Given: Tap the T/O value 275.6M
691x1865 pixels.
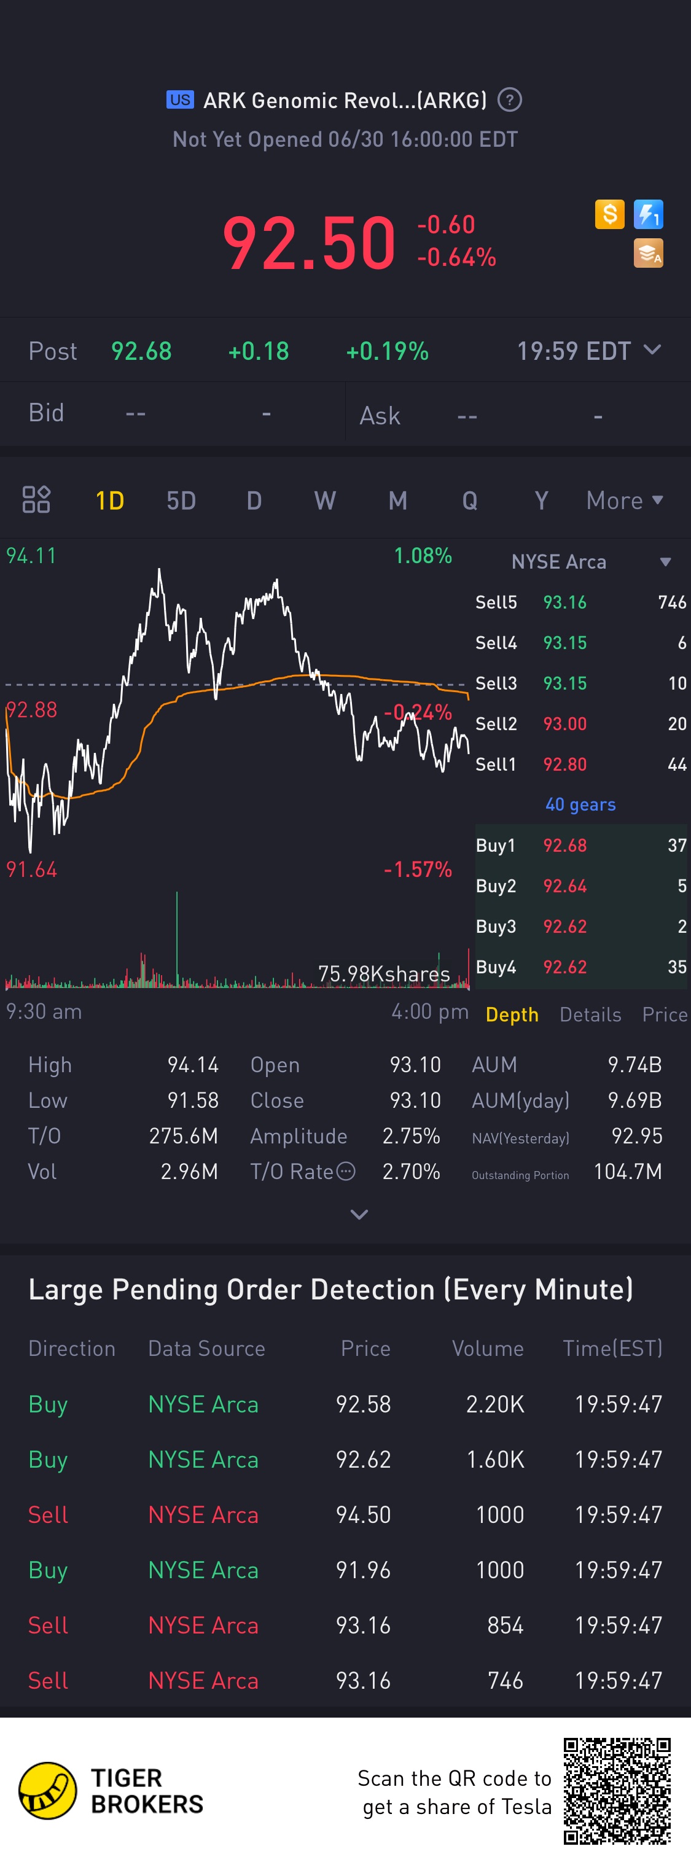Looking at the screenshot, I should point(183,1136).
